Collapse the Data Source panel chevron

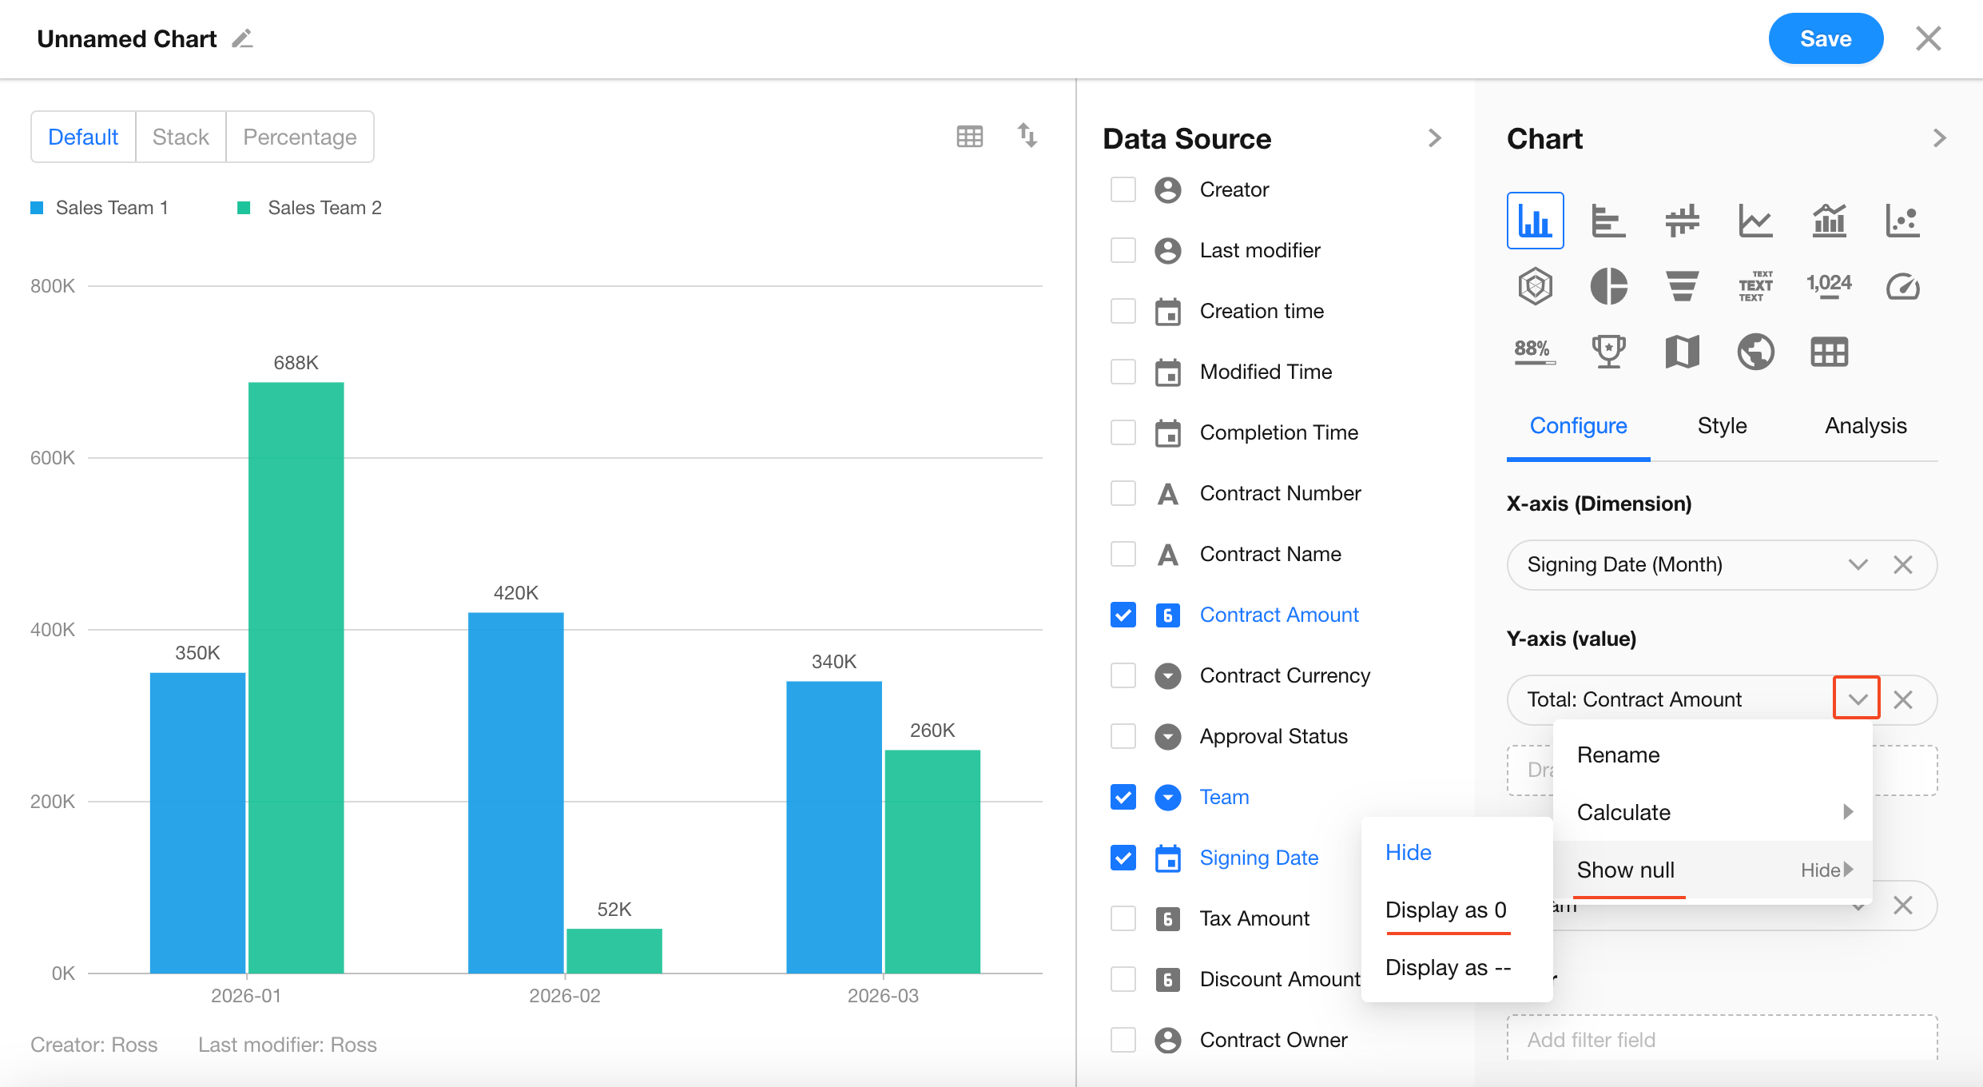pyautogui.click(x=1435, y=138)
